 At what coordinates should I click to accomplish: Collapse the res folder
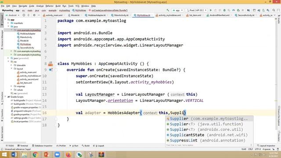[x=8, y=61]
